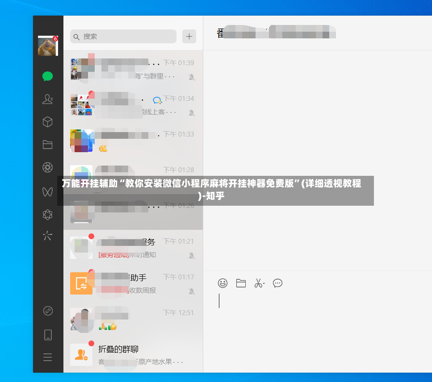
Task: Open the Moments aperture icon in the sidebar
Action: pos(48,167)
